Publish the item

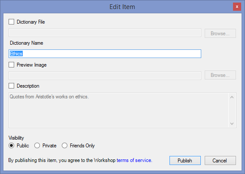tap(185, 160)
